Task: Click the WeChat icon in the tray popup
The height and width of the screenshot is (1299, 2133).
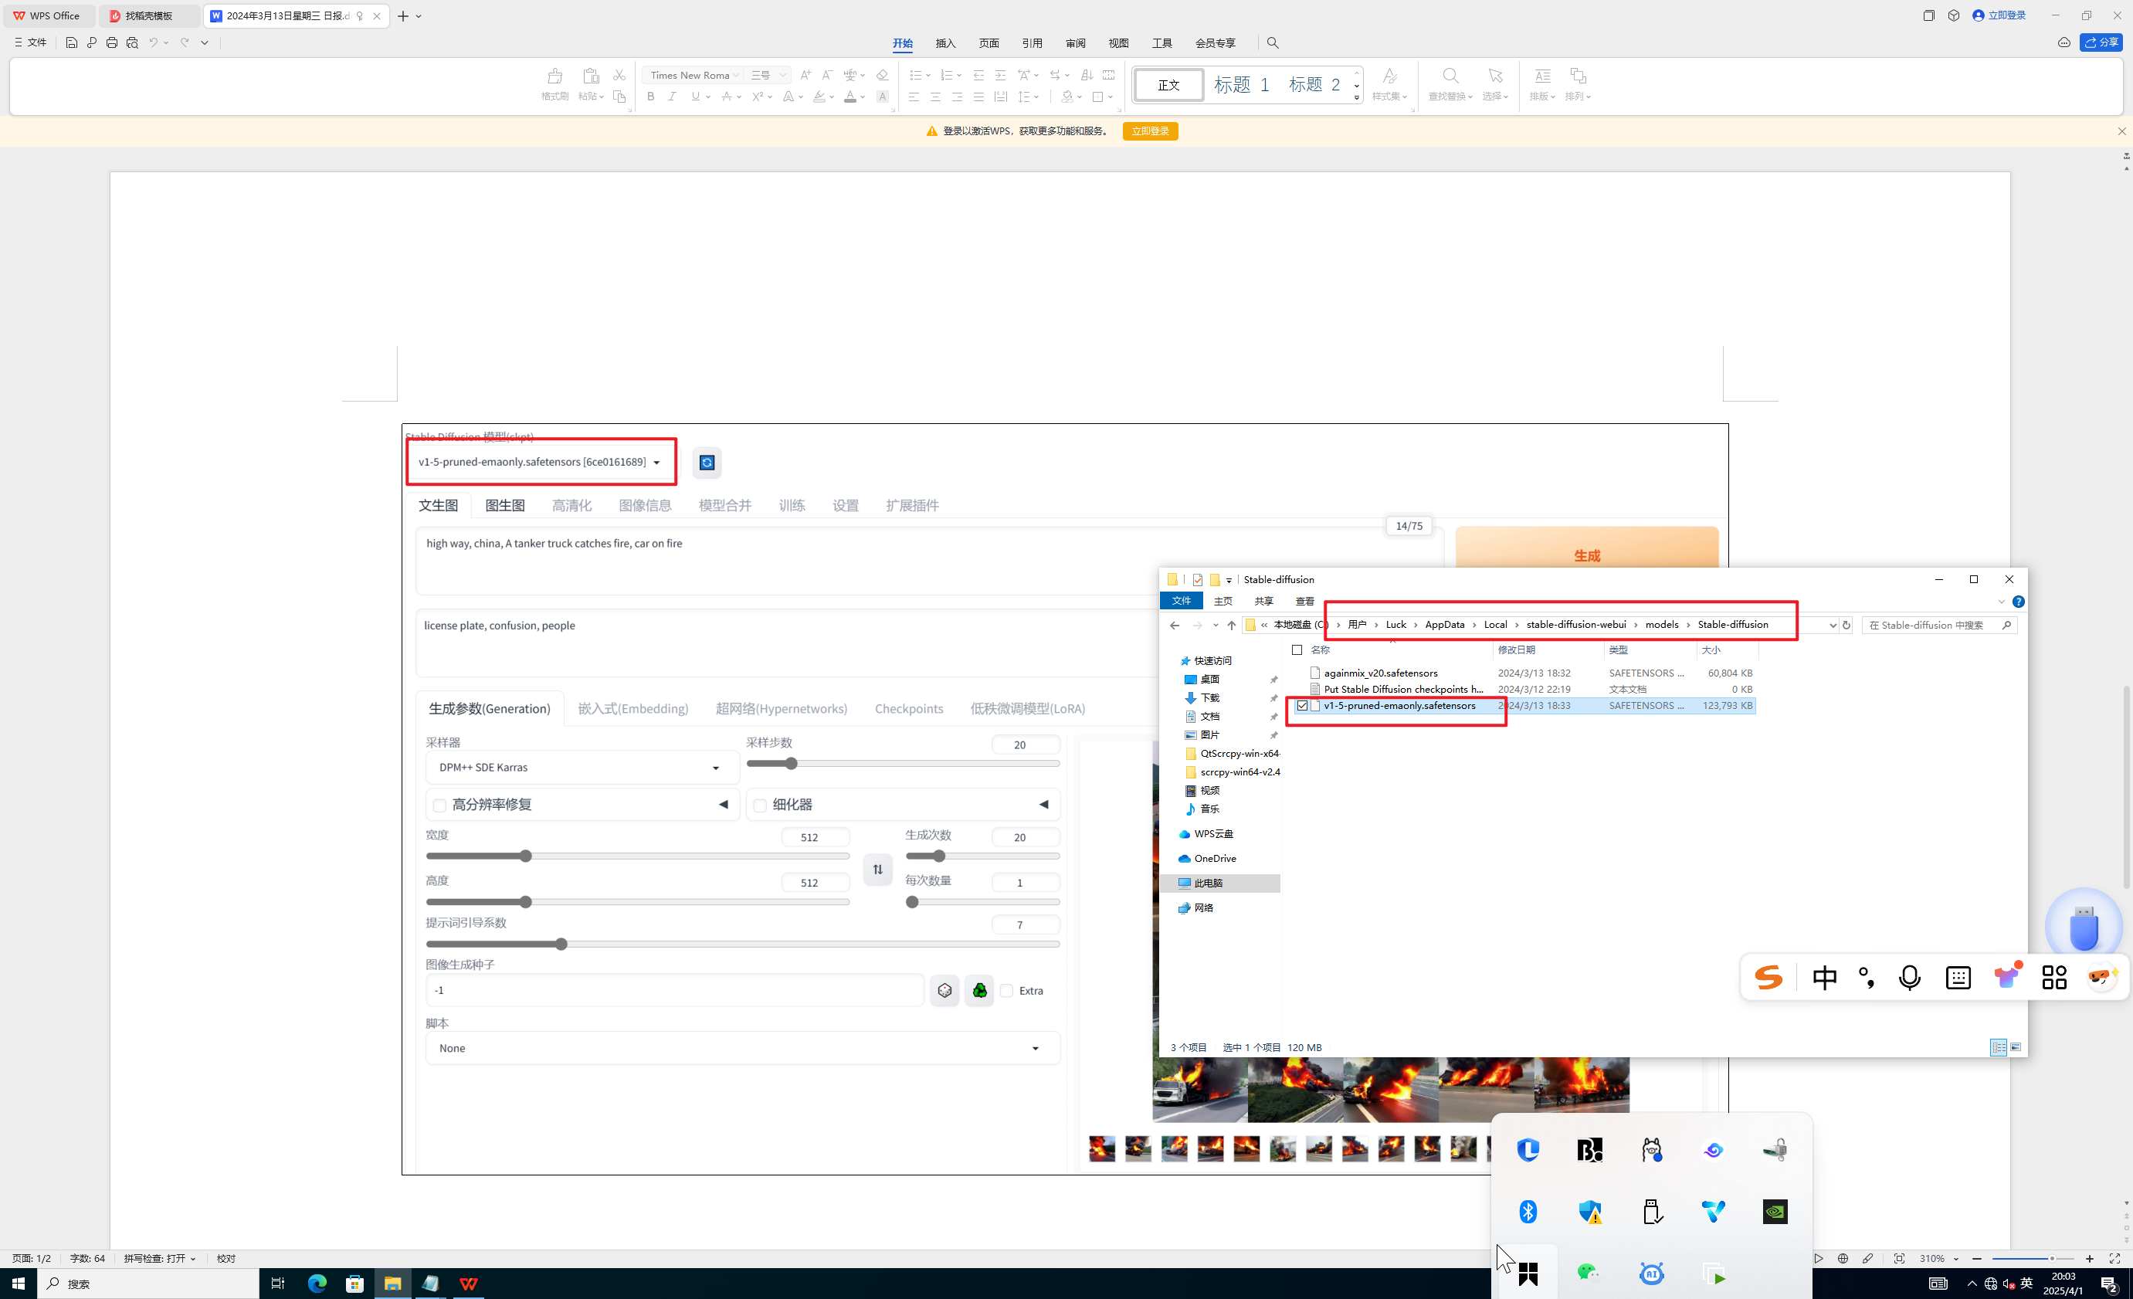Action: pos(1589,1272)
